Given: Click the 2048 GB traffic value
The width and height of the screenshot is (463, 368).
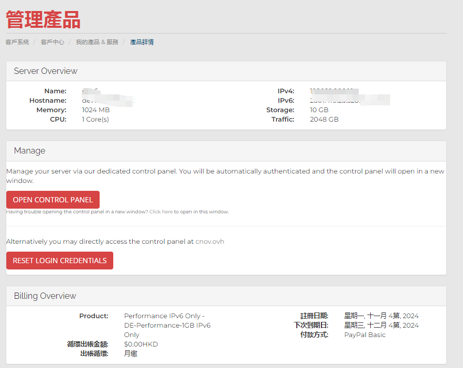Looking at the screenshot, I should point(324,120).
